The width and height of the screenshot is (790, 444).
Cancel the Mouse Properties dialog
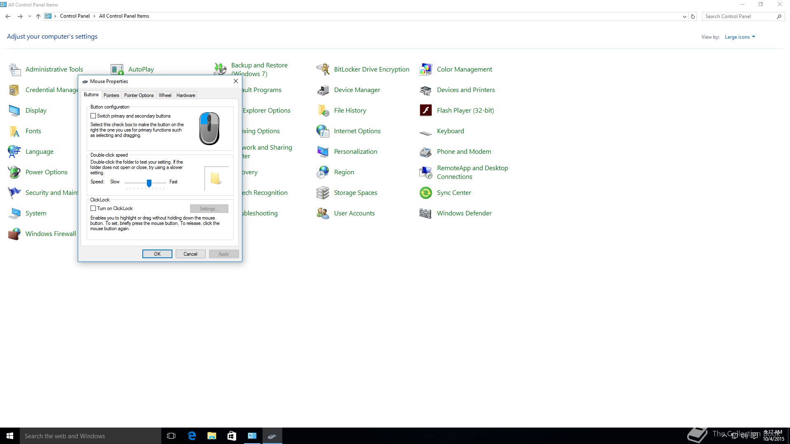191,254
